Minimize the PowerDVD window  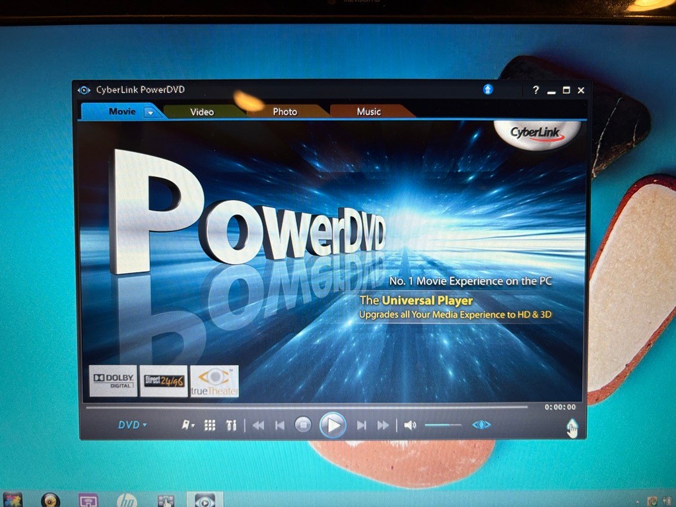(x=551, y=91)
